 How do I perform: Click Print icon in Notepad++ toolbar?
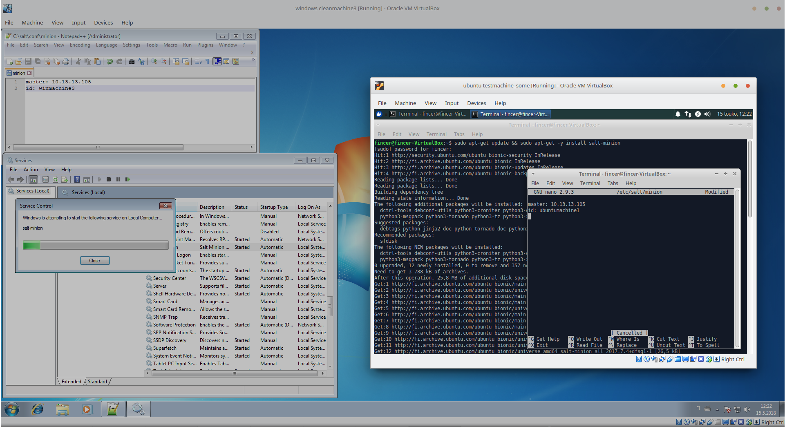tap(66, 61)
